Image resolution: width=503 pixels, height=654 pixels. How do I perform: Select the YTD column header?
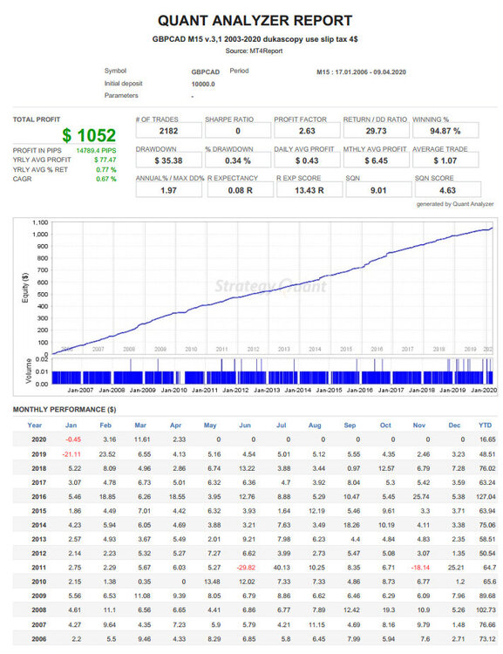tap(485, 425)
